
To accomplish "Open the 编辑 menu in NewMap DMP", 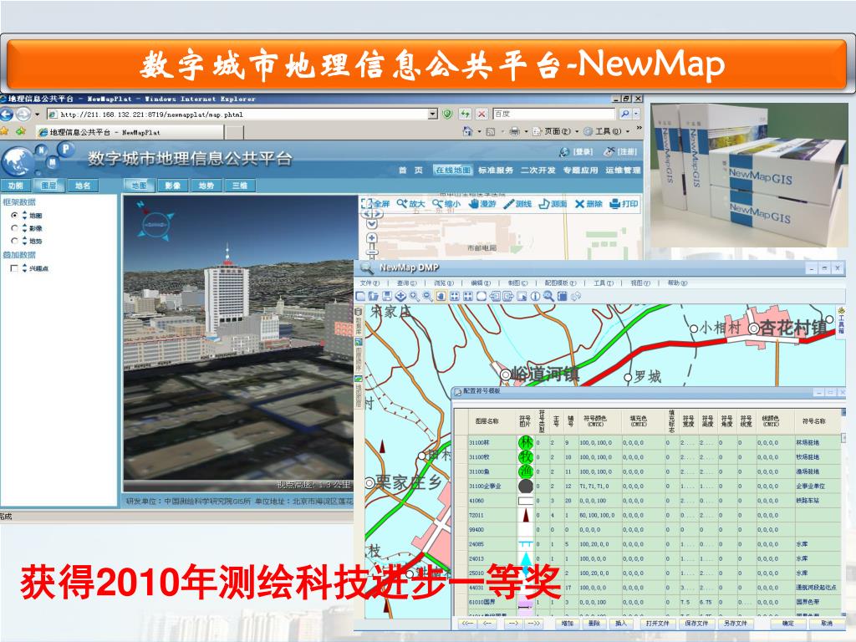I will tap(481, 283).
